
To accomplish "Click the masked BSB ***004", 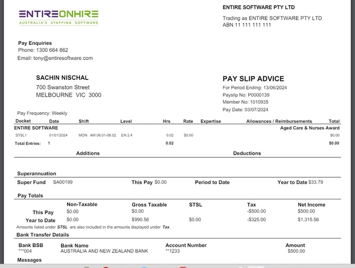I will 25,251.
